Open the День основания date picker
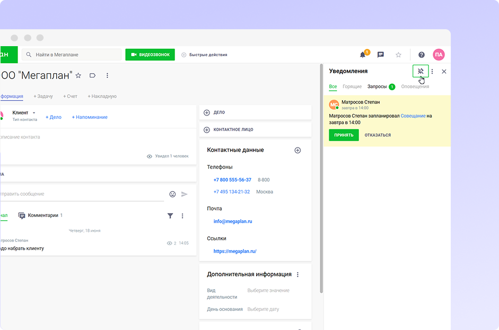The height and width of the screenshot is (330, 499). point(263,309)
